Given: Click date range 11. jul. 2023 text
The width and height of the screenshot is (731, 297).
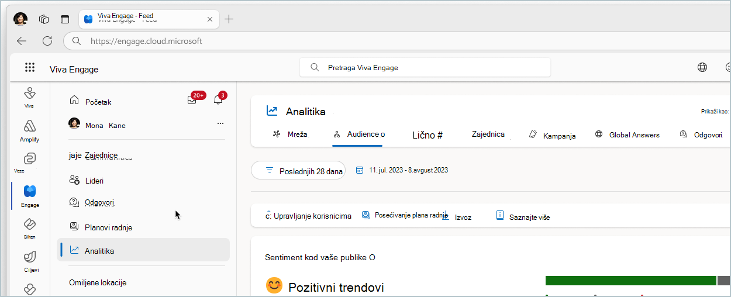Looking at the screenshot, I should pyautogui.click(x=408, y=170).
